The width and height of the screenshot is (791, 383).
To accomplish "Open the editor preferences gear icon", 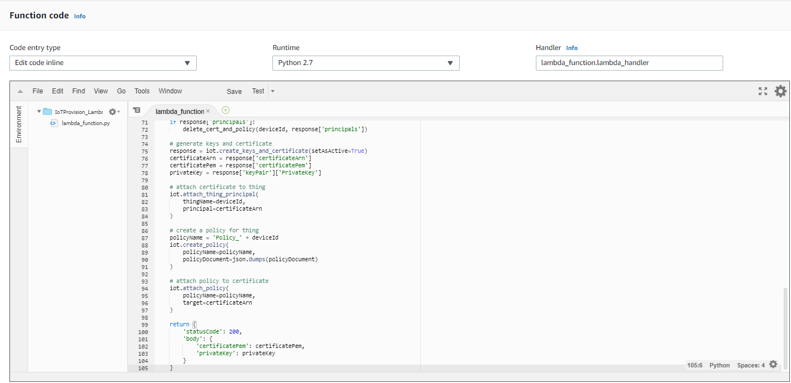I will [780, 91].
